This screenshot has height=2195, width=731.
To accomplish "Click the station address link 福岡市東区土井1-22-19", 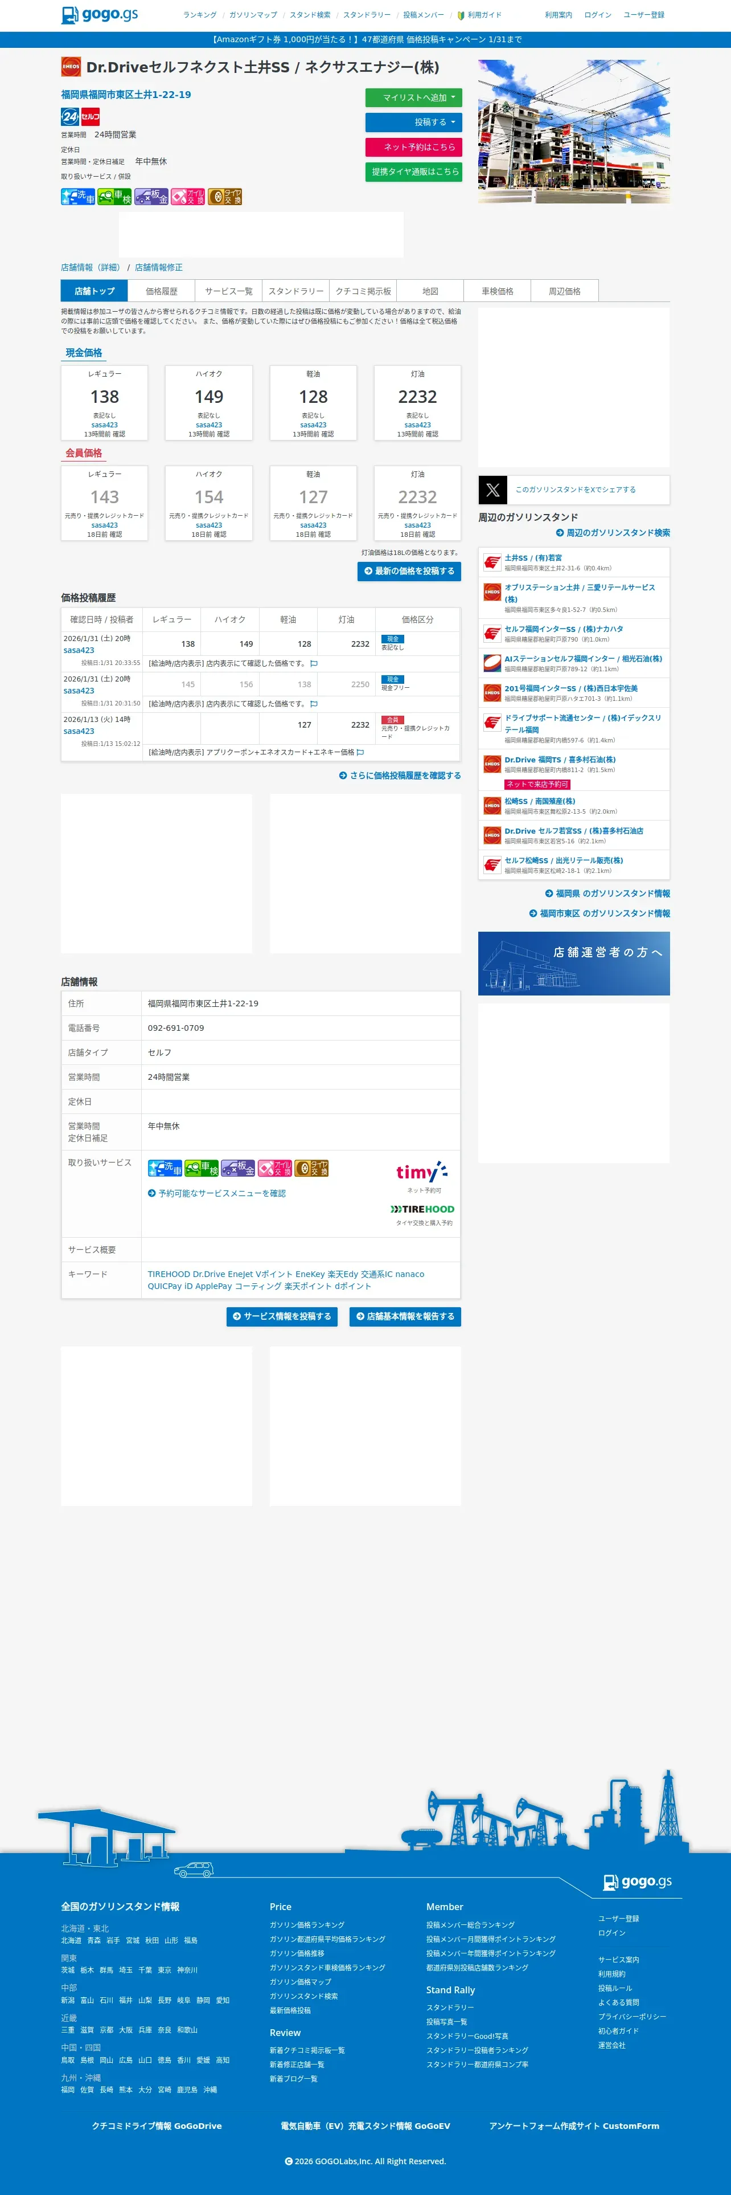I will [126, 95].
